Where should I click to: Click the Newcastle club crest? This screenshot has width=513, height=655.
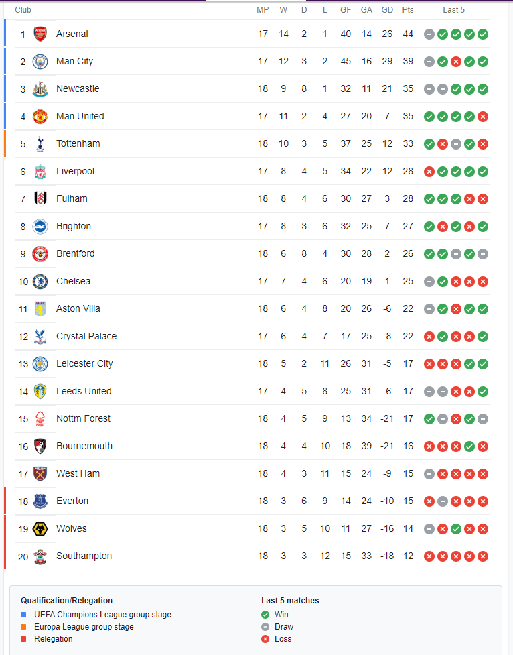coord(40,89)
